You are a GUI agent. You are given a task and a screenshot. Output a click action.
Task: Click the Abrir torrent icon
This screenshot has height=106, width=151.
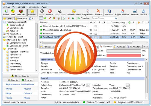[13, 12]
